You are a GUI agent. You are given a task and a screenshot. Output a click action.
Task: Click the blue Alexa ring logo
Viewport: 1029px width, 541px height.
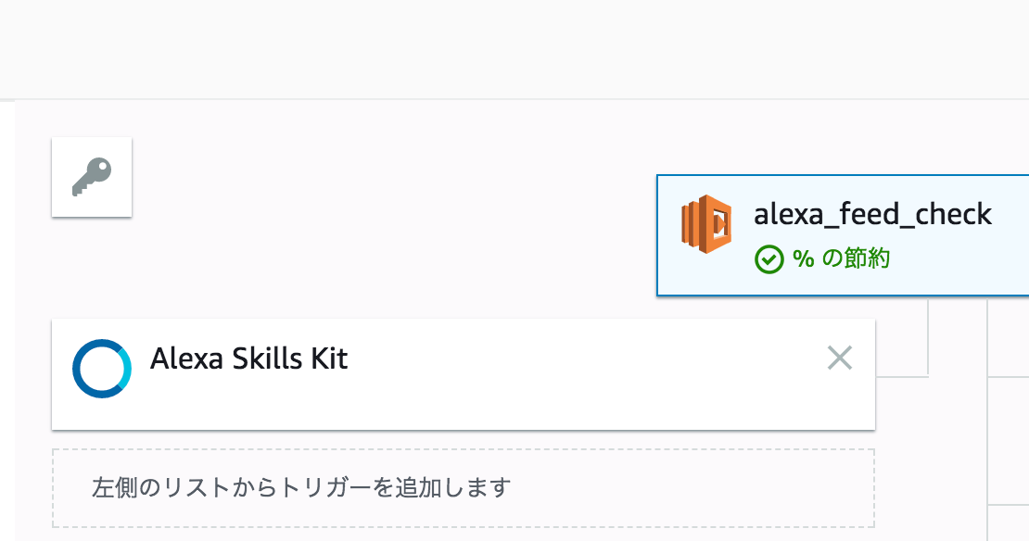tap(102, 369)
